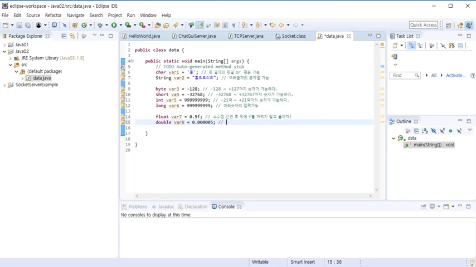Click the editor horizontal scrollbar

(x=254, y=196)
